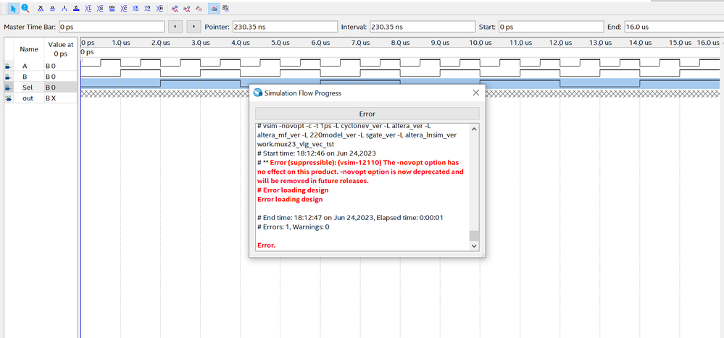This screenshot has height=338, width=724.
Task: Click the dialog's bottom-right size grip
Action: tap(481, 253)
